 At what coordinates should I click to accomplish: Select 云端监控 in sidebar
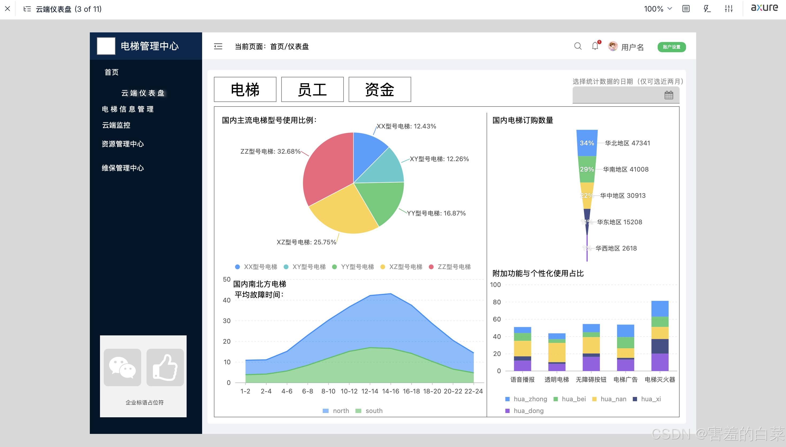[x=116, y=125]
